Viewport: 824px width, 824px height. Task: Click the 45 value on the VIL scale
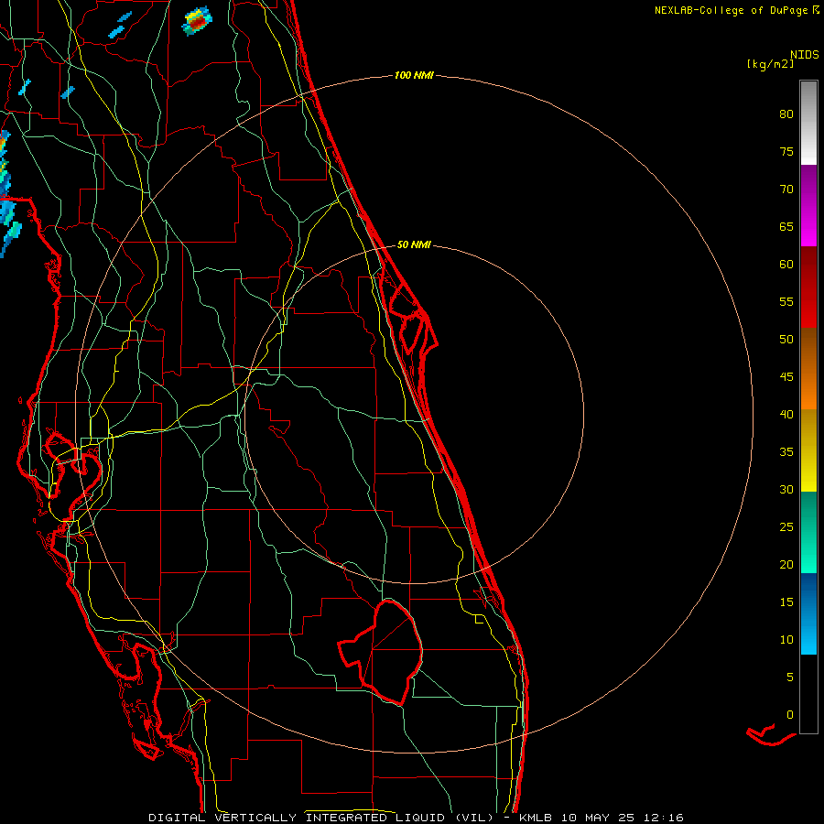pos(786,377)
